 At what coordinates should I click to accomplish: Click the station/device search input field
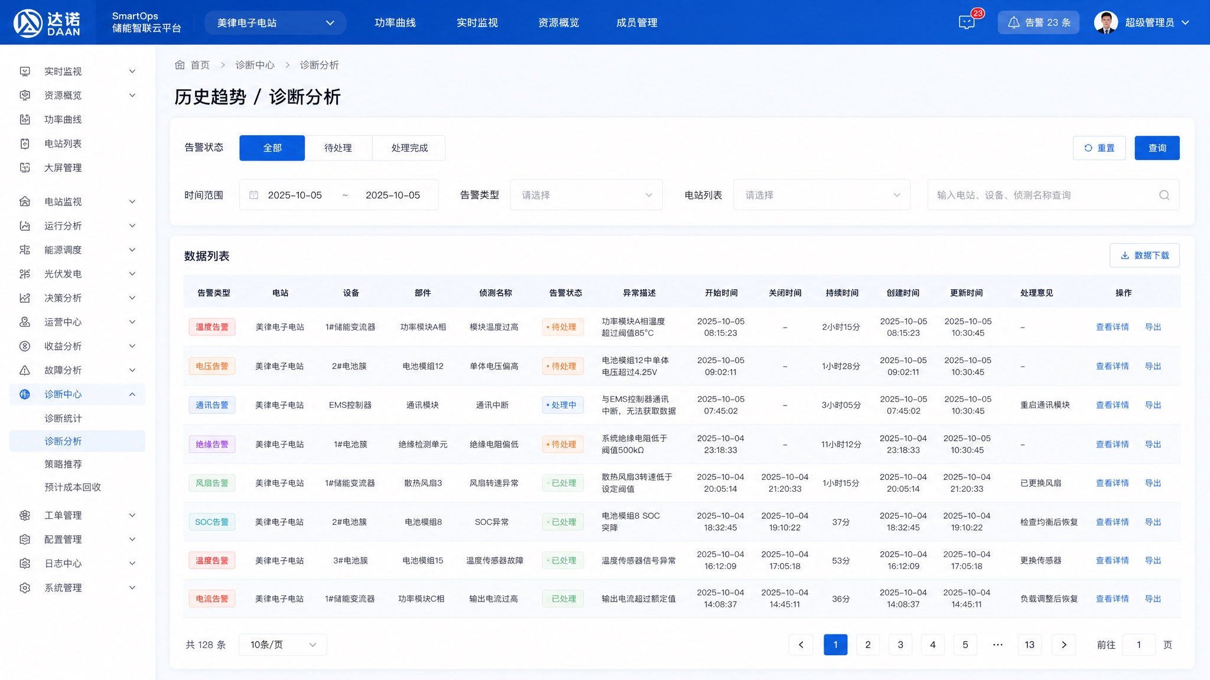pyautogui.click(x=1053, y=195)
